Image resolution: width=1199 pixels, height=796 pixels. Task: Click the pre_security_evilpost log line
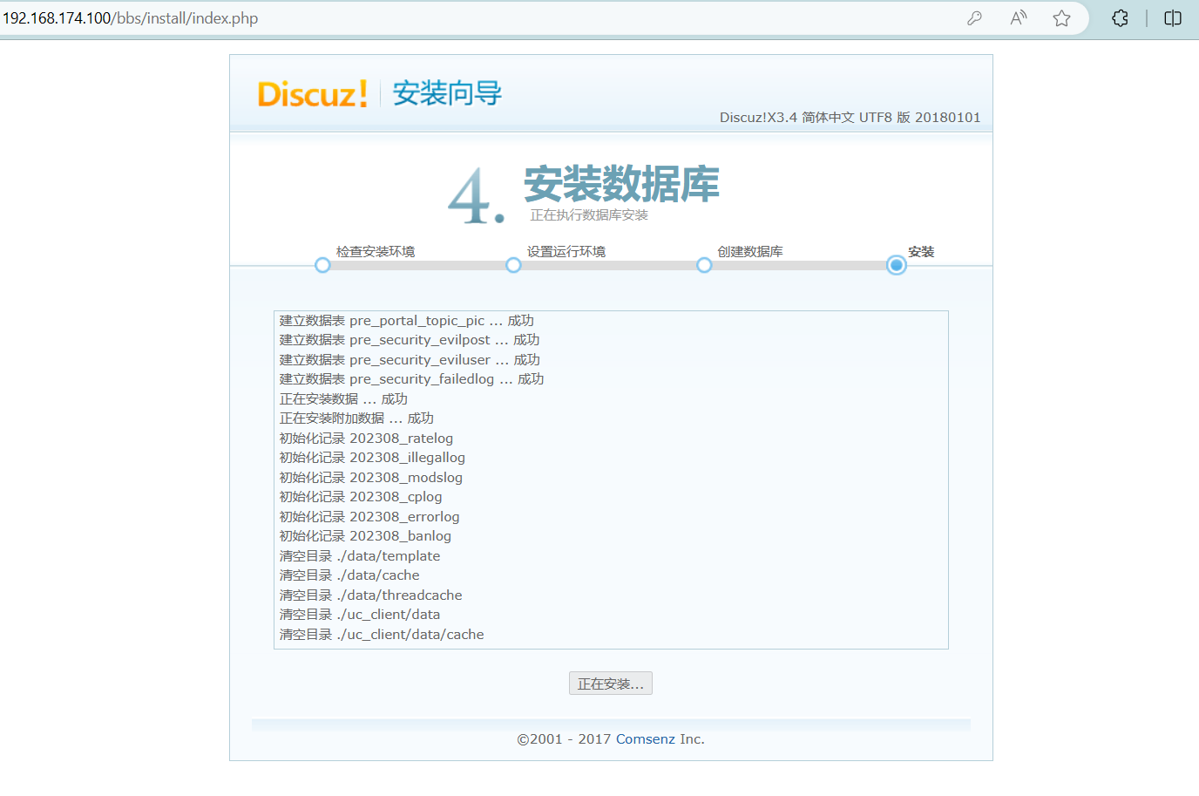tap(410, 340)
